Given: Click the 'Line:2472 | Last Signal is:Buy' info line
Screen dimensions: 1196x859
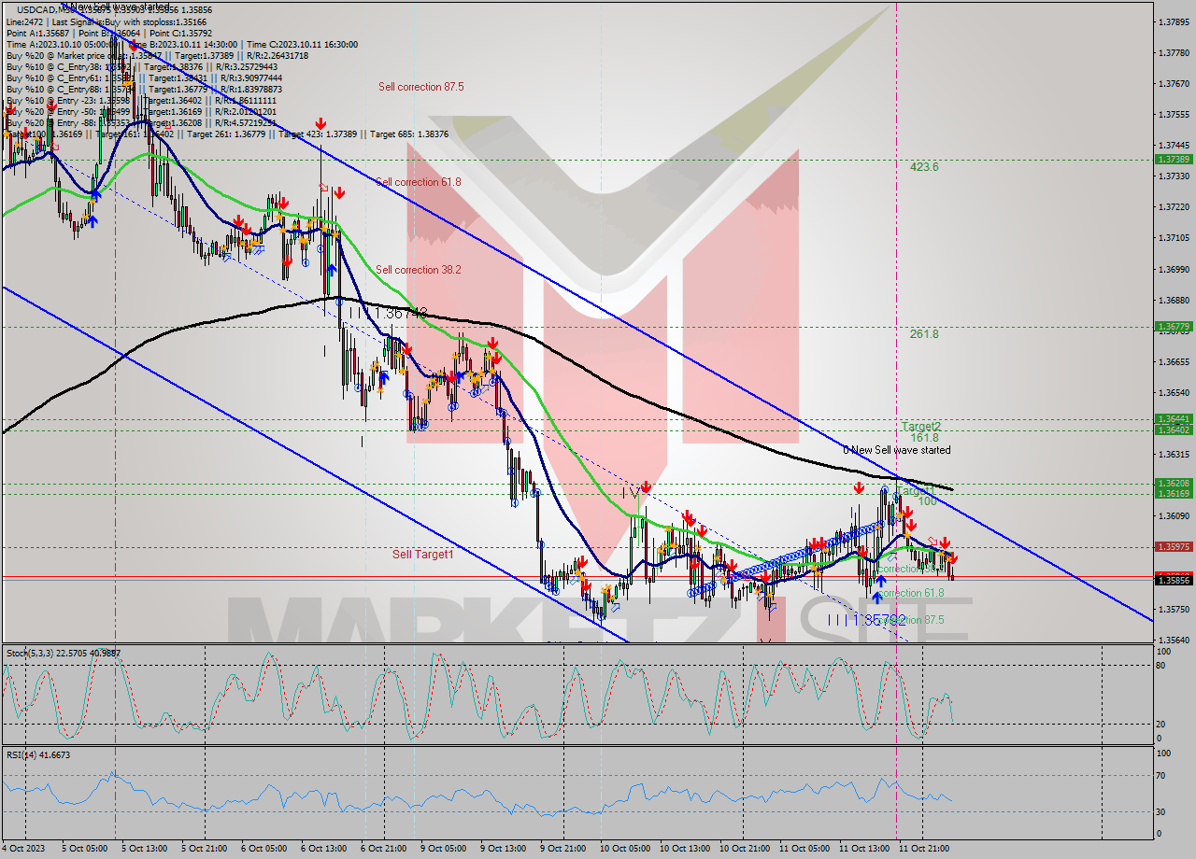Looking at the screenshot, I should 108,21.
